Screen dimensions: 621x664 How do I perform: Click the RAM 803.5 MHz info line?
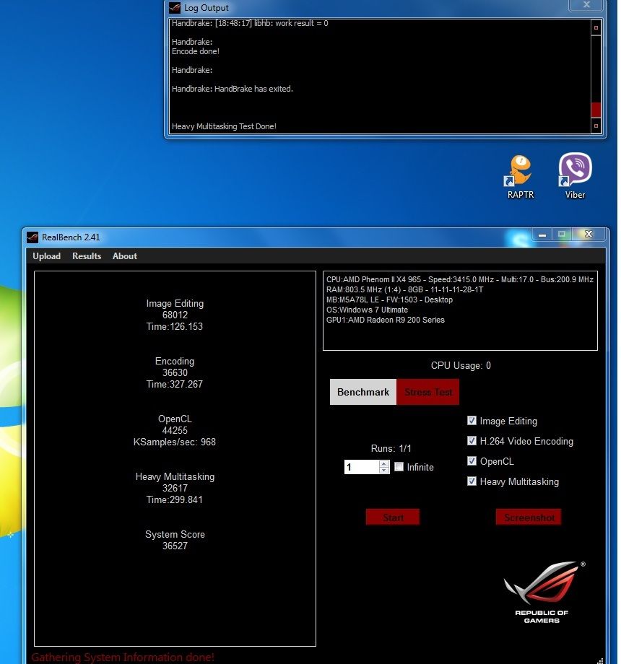tap(404, 289)
